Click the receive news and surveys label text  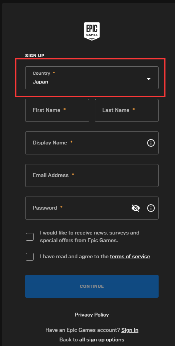click(x=90, y=236)
